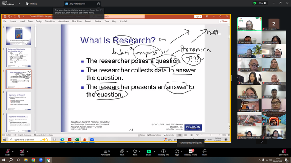Click Undo icon in PowerPoint quick access

pos(9,16)
